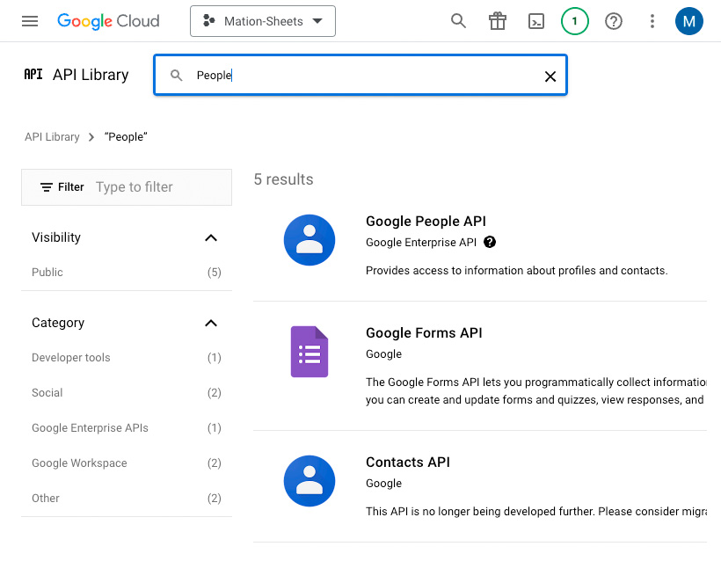Click the Category section heading
721x561 pixels.
click(58, 323)
